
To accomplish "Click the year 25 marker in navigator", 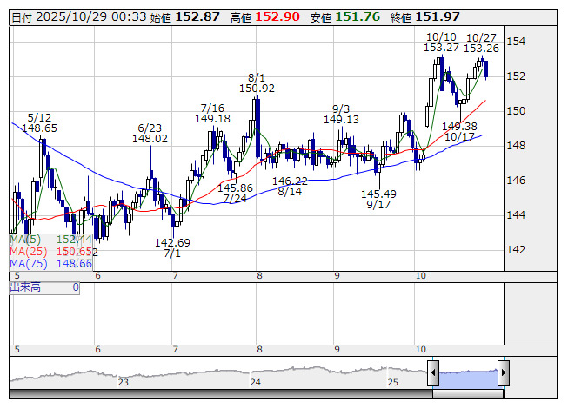I will coord(392,382).
